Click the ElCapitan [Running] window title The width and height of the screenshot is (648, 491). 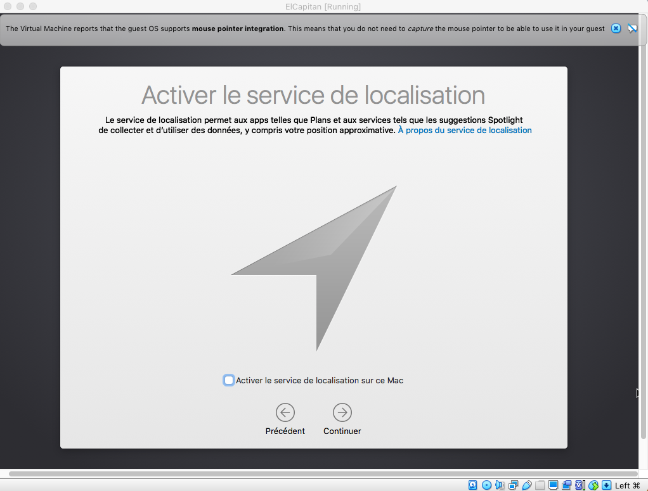pyautogui.click(x=323, y=6)
